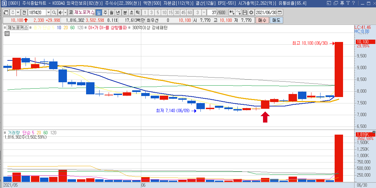Screen dimensions: 376x188
Task: Toggle the left side panel icon
Action: [x=6, y=12]
